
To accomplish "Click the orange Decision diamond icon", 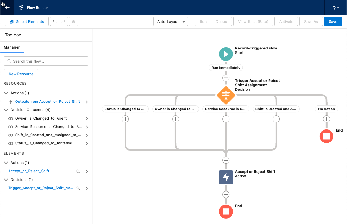I will [226, 96].
